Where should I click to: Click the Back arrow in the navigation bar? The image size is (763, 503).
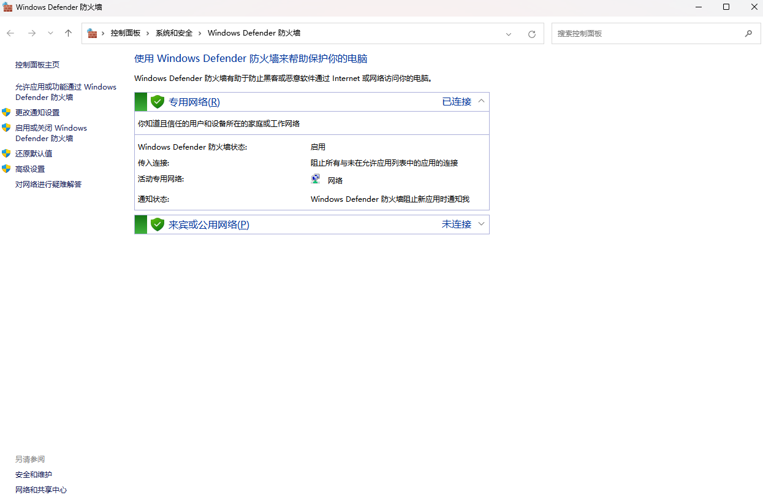pyautogui.click(x=10, y=33)
